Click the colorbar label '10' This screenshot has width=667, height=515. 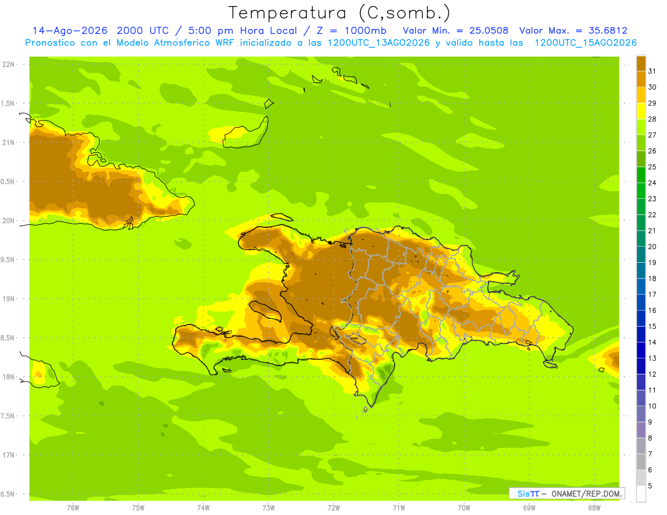[652, 406]
